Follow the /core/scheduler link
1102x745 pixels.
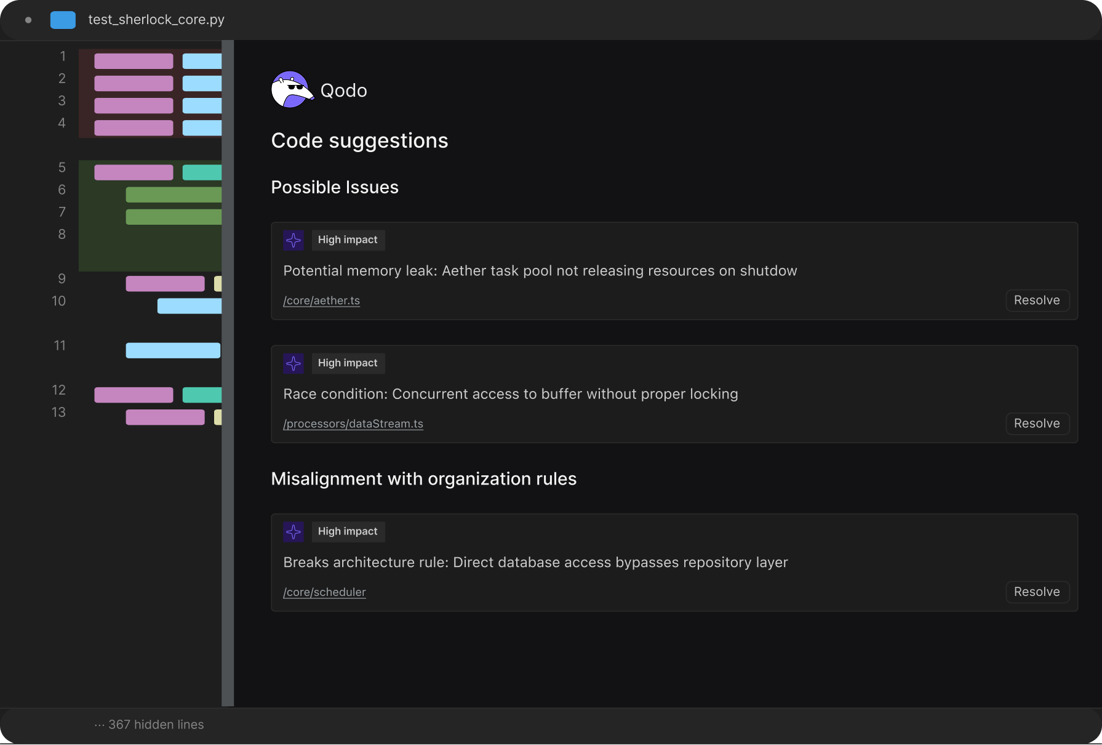coord(324,592)
